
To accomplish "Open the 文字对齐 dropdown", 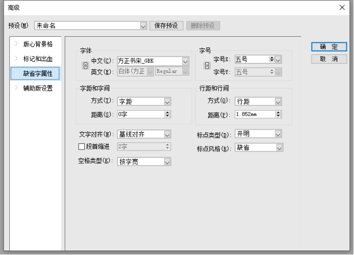I will [167, 135].
